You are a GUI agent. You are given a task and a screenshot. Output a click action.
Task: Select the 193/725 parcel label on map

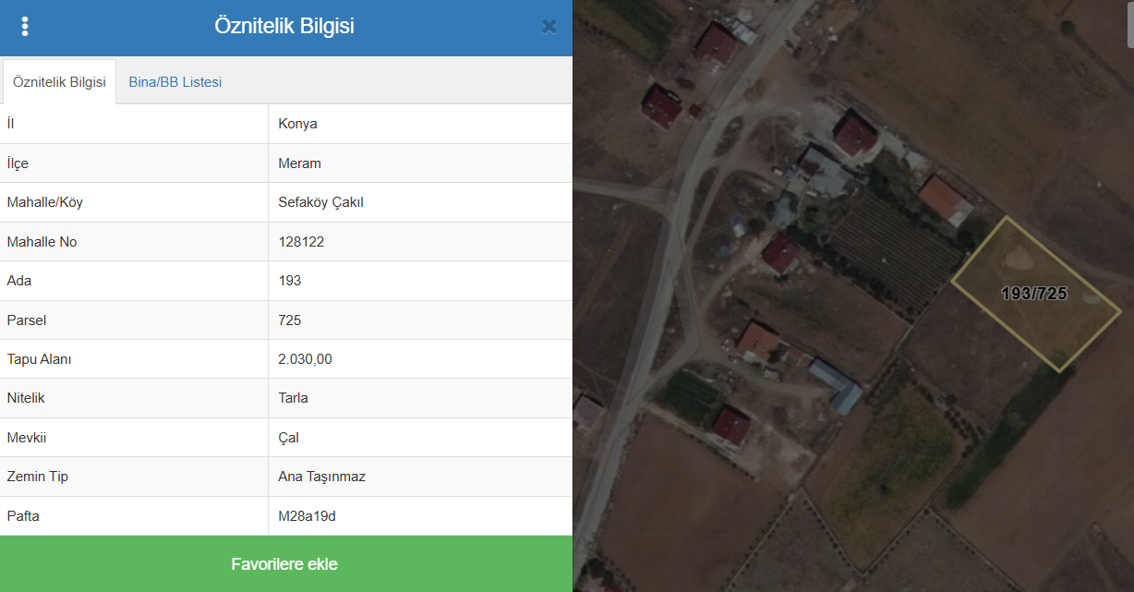point(1034,294)
